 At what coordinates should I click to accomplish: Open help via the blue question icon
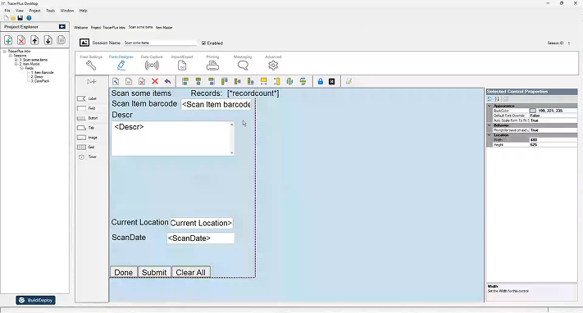pyautogui.click(x=29, y=18)
